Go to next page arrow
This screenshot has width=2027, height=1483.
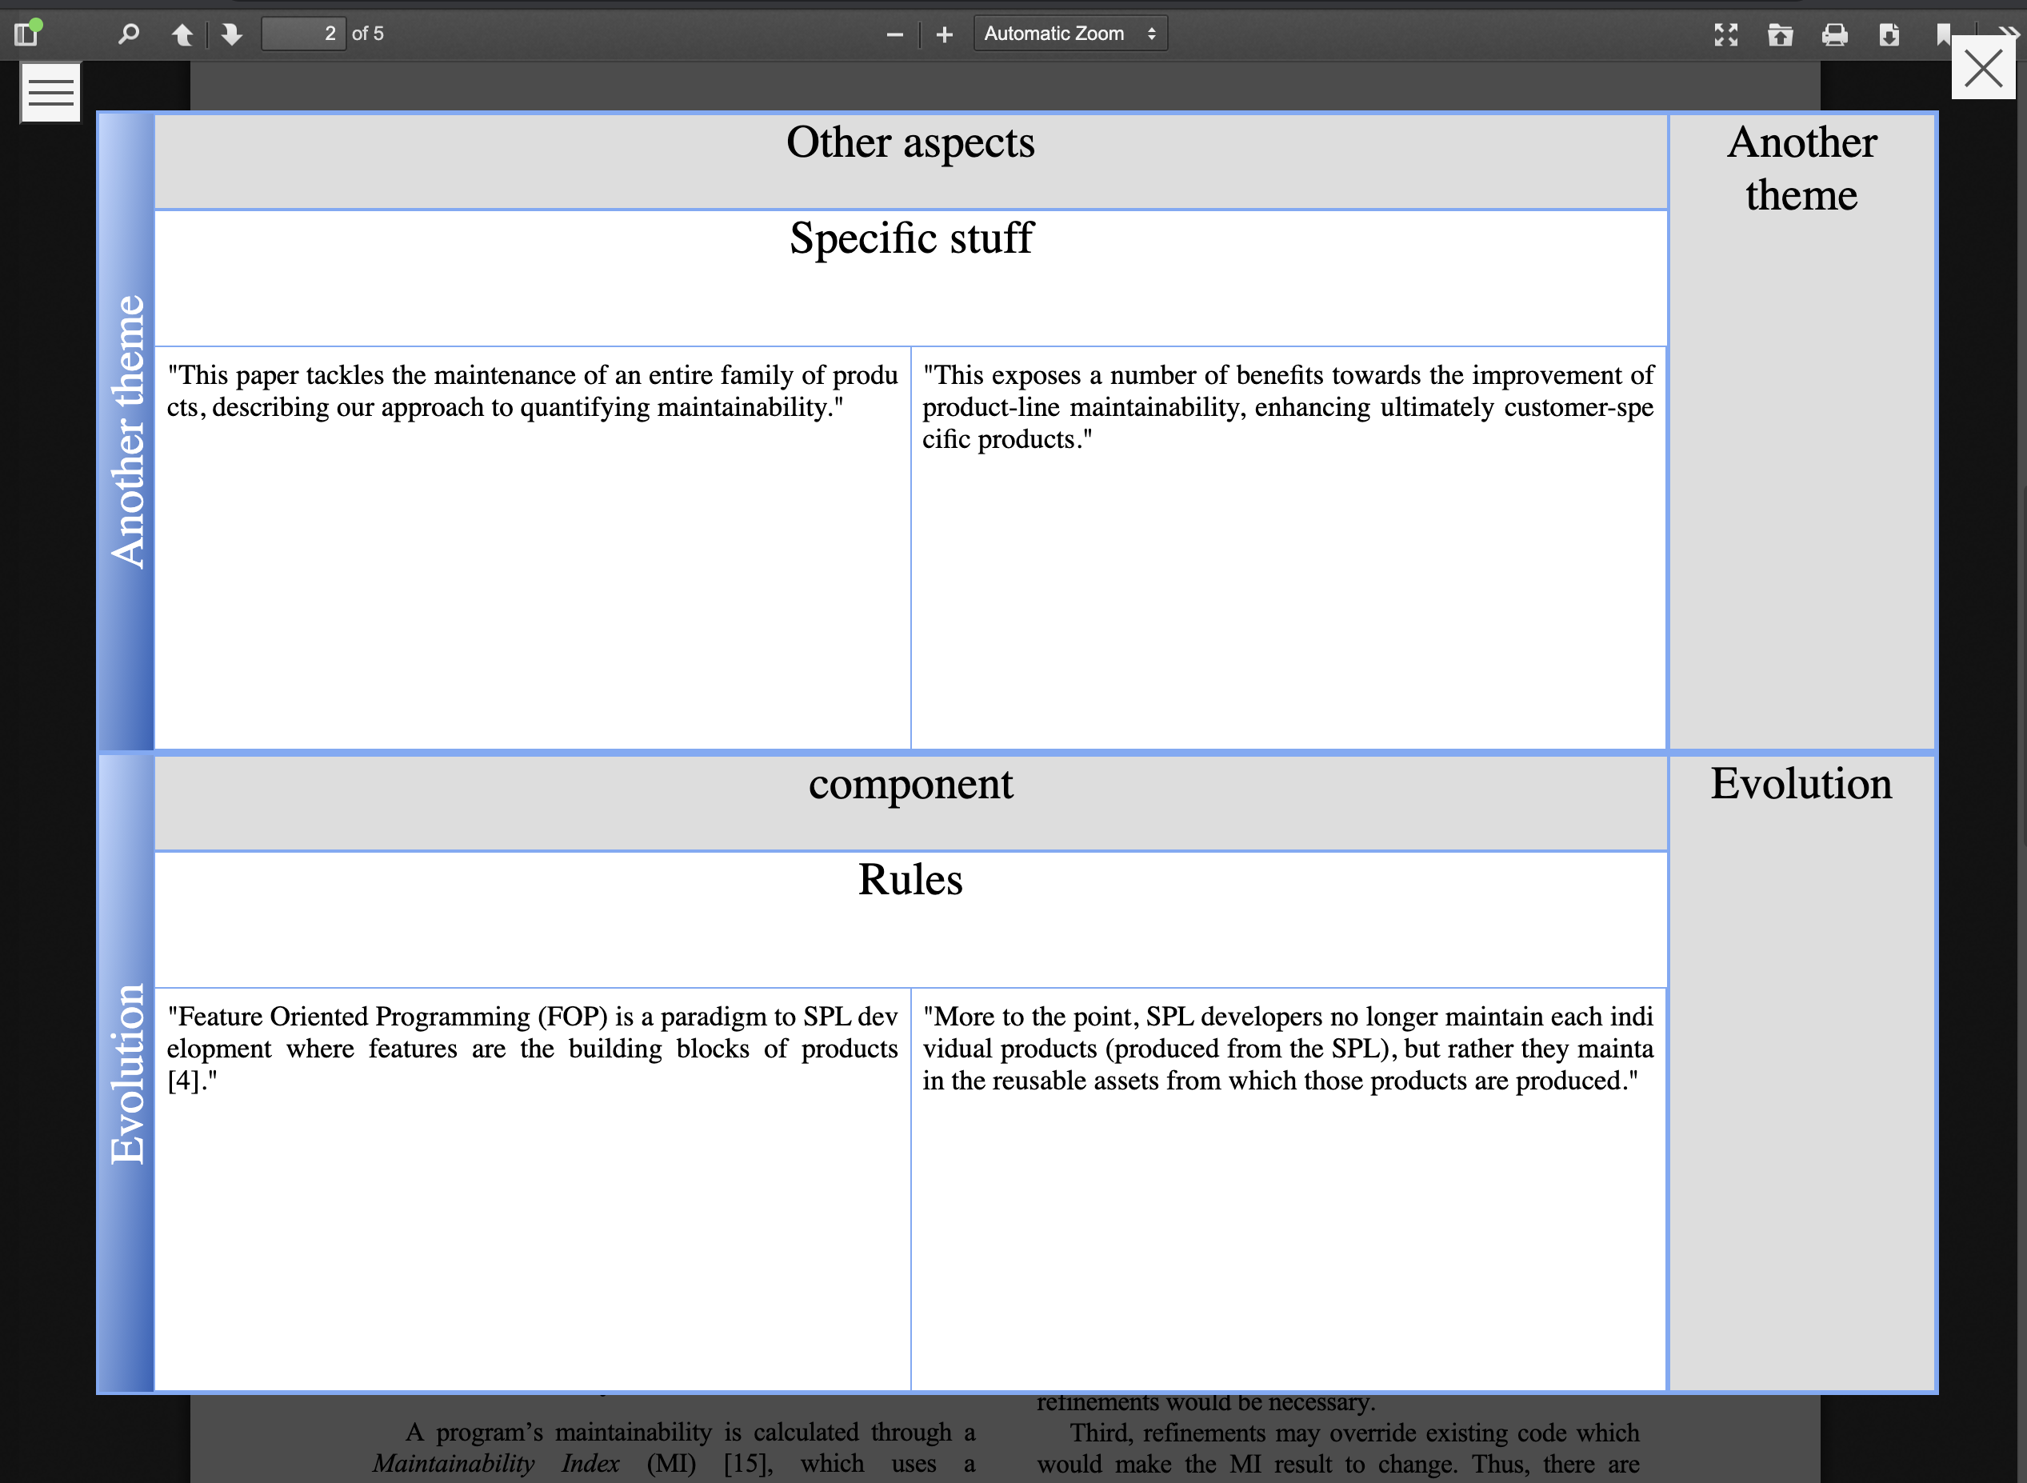coord(232,34)
